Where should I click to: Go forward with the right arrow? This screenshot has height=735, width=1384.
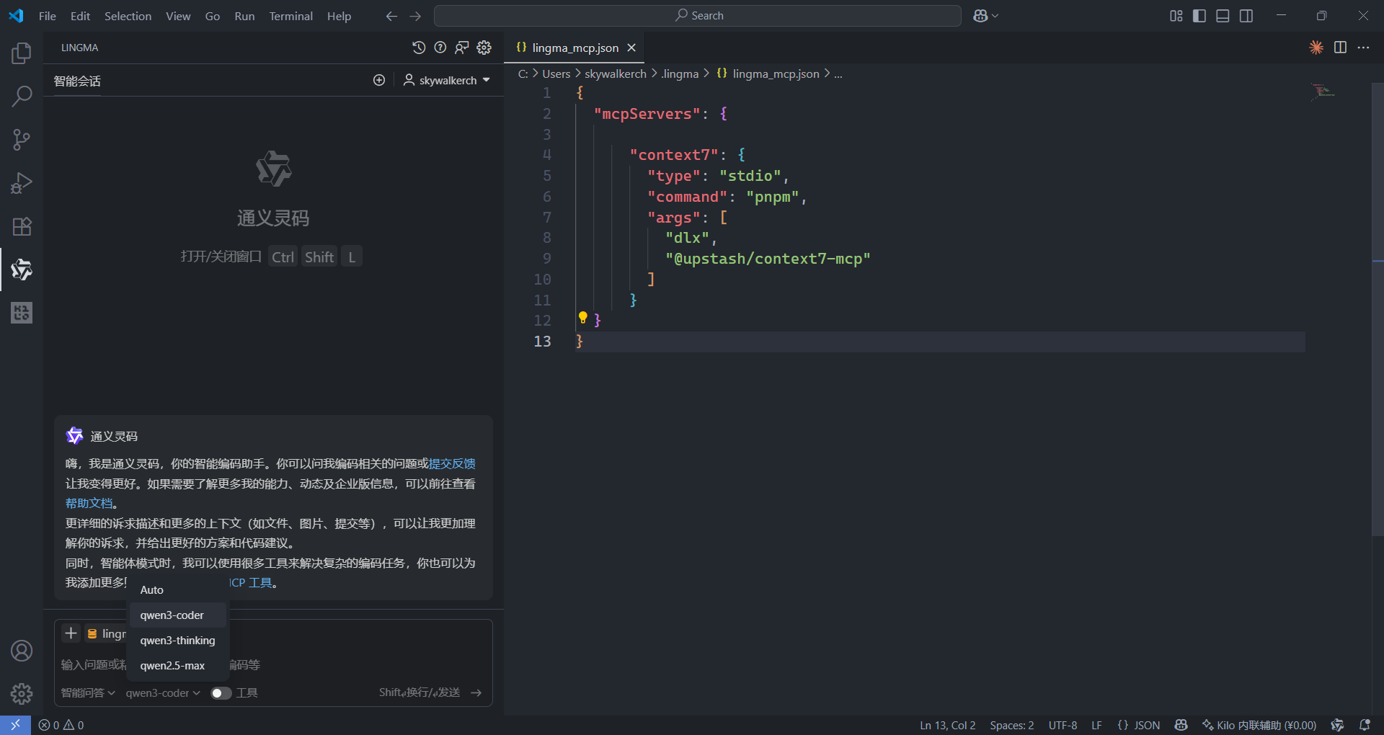click(x=415, y=16)
